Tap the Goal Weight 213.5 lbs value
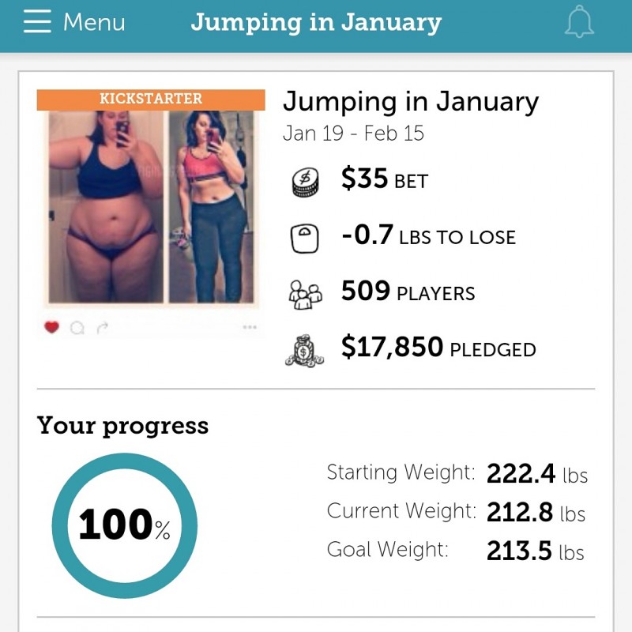632x632 pixels. (x=535, y=551)
